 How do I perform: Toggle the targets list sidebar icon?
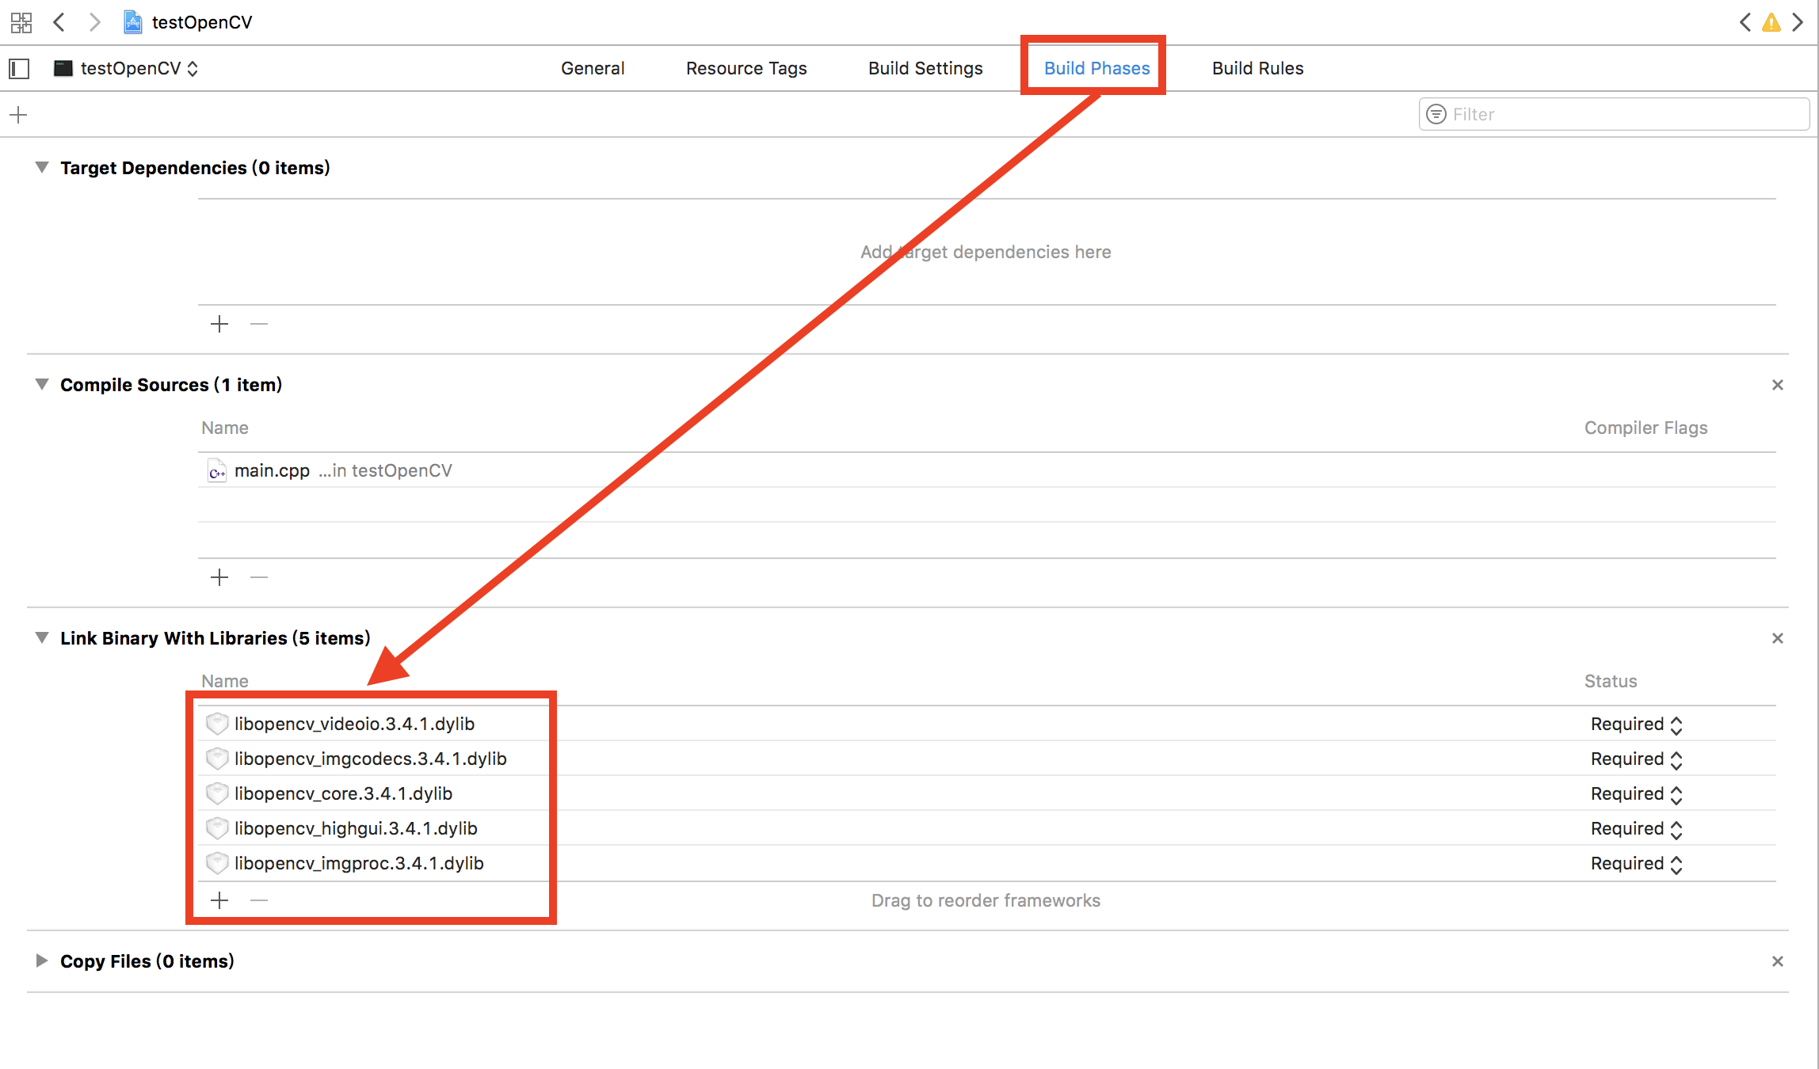(20, 69)
